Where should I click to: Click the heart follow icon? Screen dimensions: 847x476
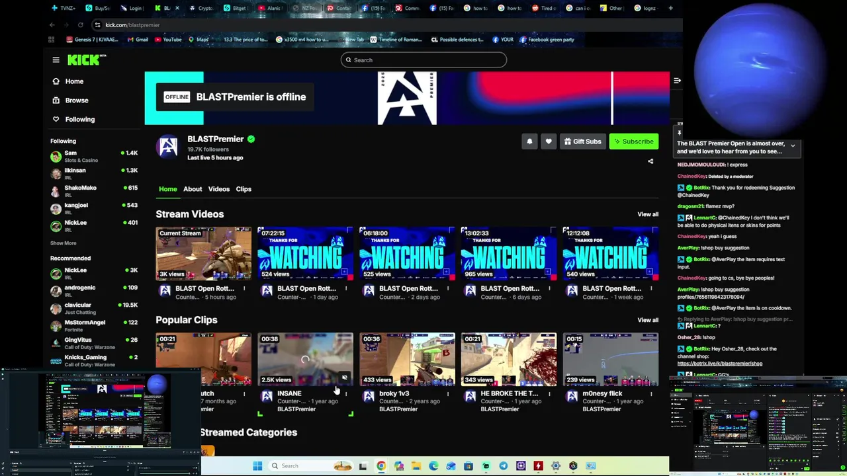click(549, 141)
